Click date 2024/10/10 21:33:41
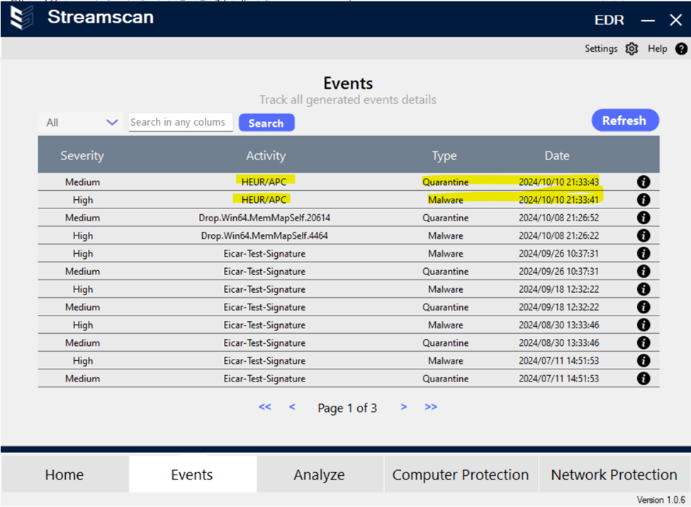This screenshot has width=691, height=507. (558, 200)
